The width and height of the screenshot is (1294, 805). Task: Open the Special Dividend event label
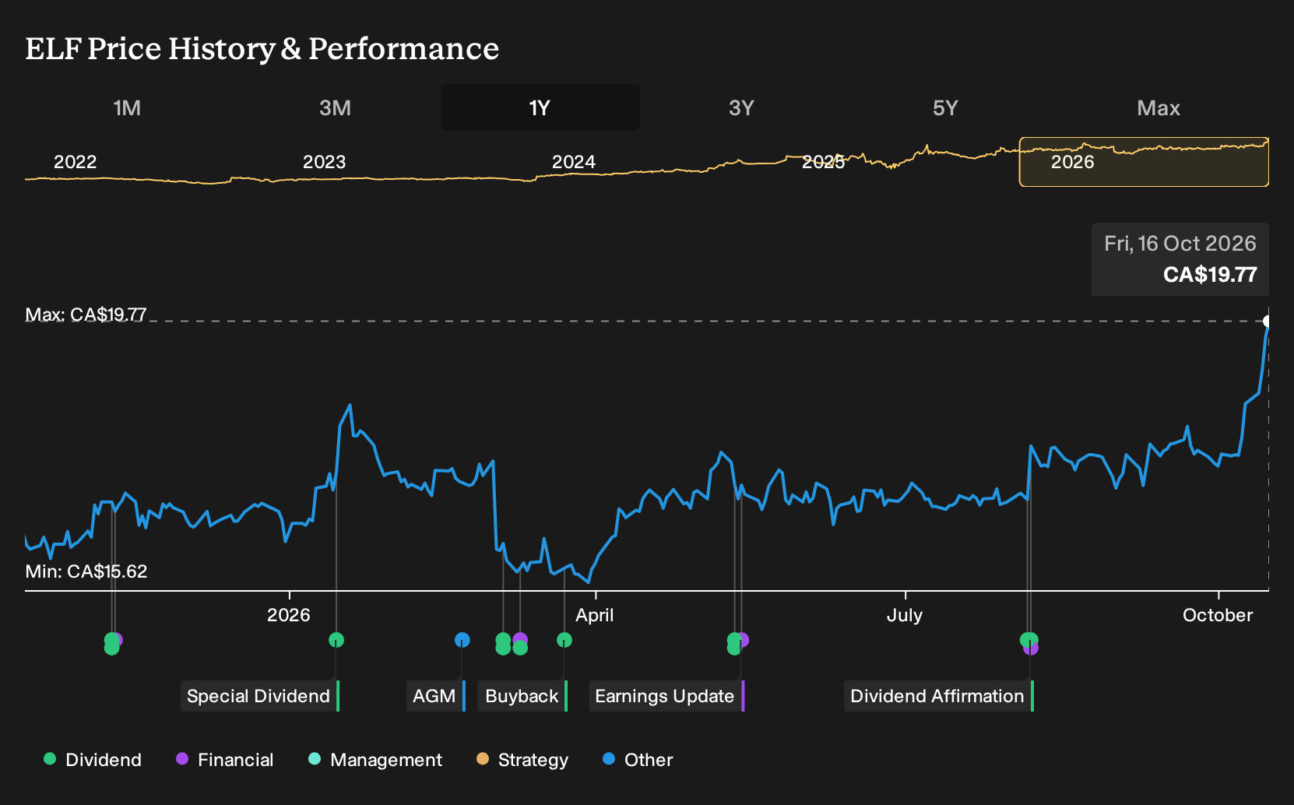click(x=260, y=696)
